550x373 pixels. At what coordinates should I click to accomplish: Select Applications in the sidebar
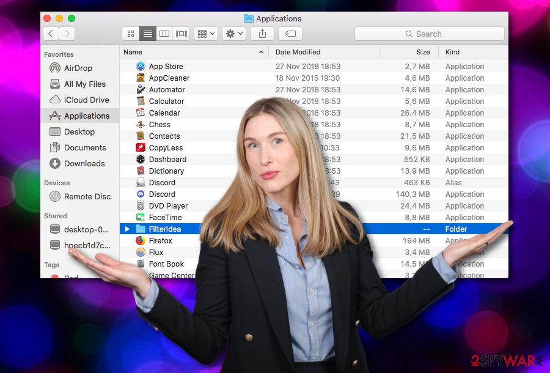click(x=80, y=116)
